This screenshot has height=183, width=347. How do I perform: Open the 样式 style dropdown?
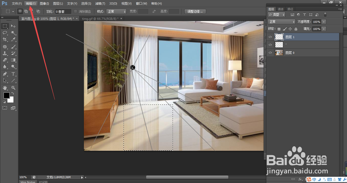116,11
